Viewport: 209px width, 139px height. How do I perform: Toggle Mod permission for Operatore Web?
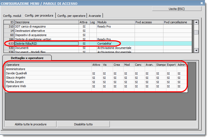coord(129,86)
